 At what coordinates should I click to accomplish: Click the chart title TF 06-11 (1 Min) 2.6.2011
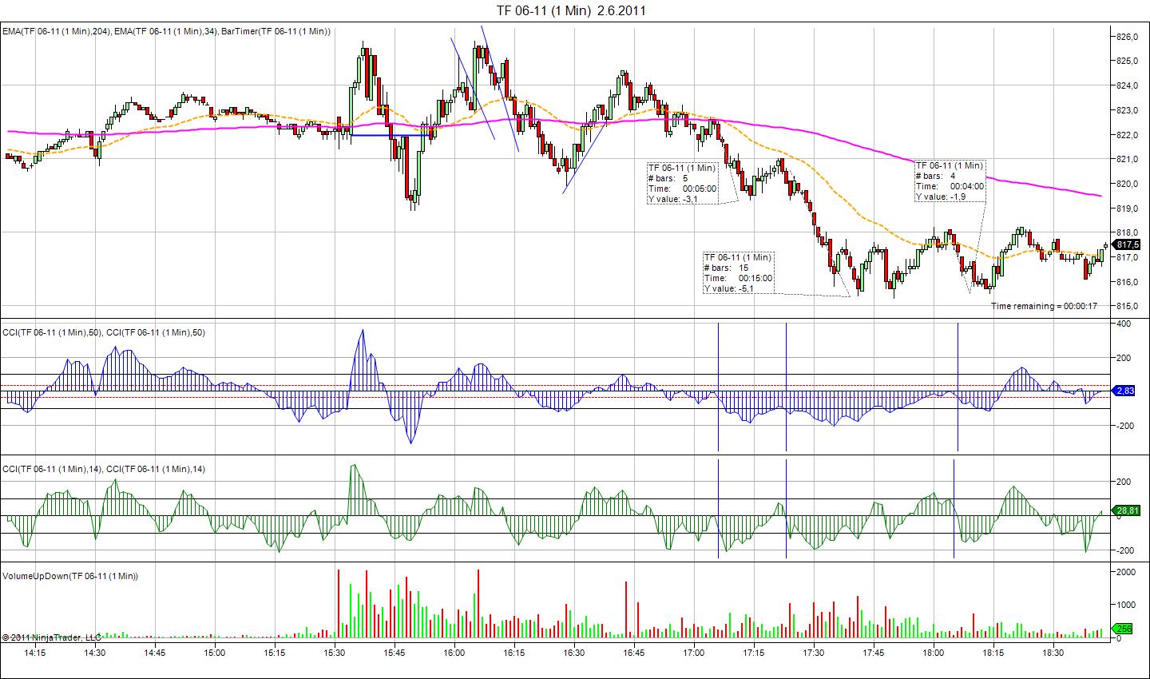pos(570,10)
